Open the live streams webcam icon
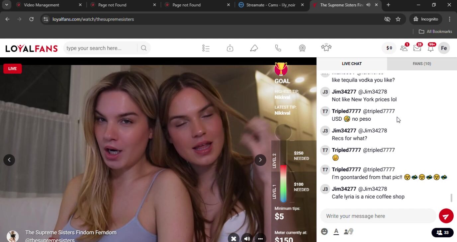This screenshot has width=457, height=242. pos(302,48)
